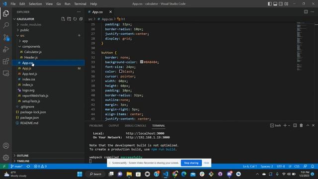The height and width of the screenshot is (179, 318).
Task: Click Stop sharing button
Action: pos(191,163)
